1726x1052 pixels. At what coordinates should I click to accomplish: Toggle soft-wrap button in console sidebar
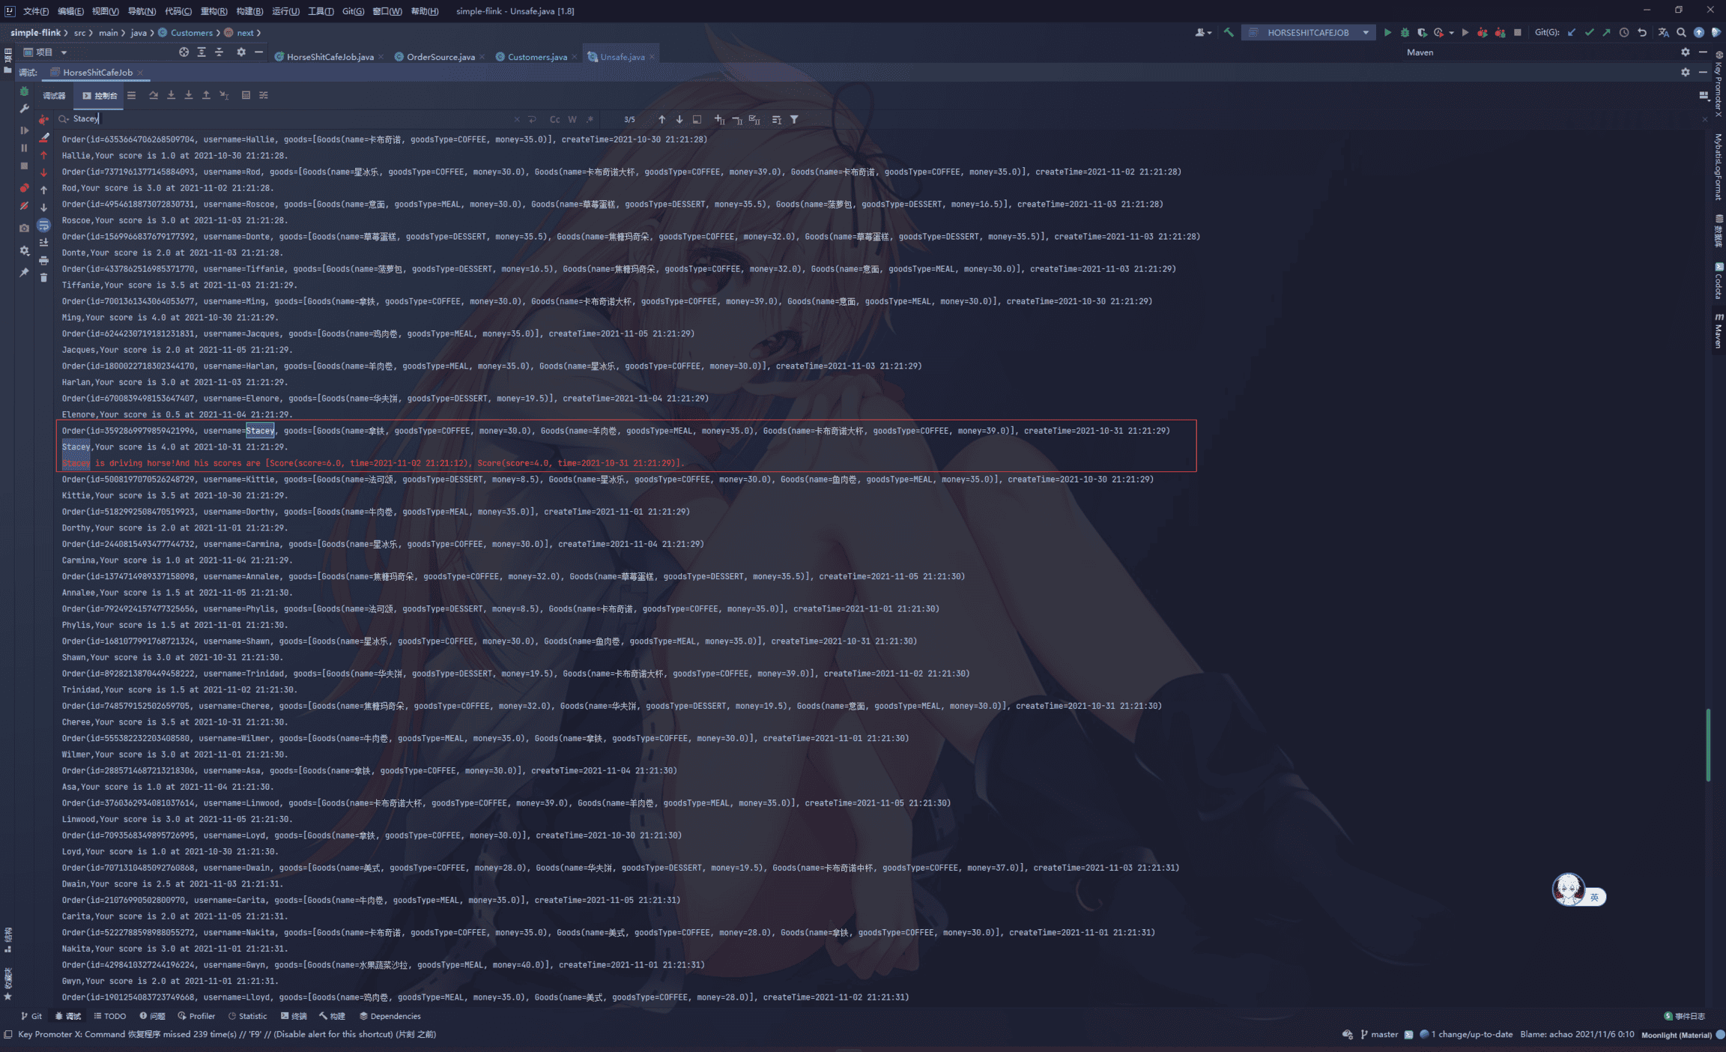click(43, 226)
